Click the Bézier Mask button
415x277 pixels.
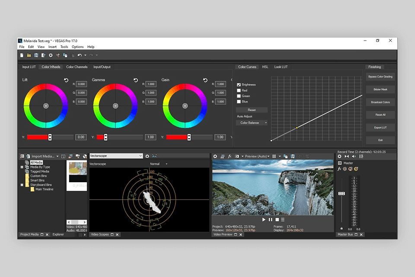coord(380,89)
